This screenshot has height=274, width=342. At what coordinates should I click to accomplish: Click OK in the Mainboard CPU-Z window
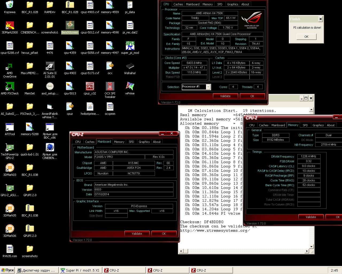(164, 234)
